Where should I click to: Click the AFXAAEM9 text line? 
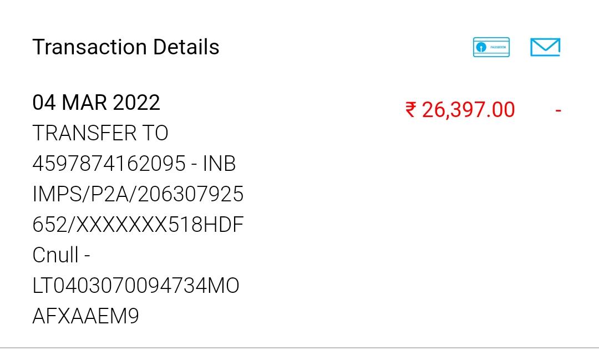[x=86, y=316]
